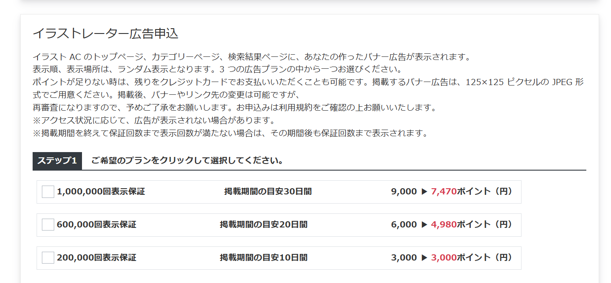
Task: Tick the 600,000回表示保証 plan checkbox
Action: point(48,225)
